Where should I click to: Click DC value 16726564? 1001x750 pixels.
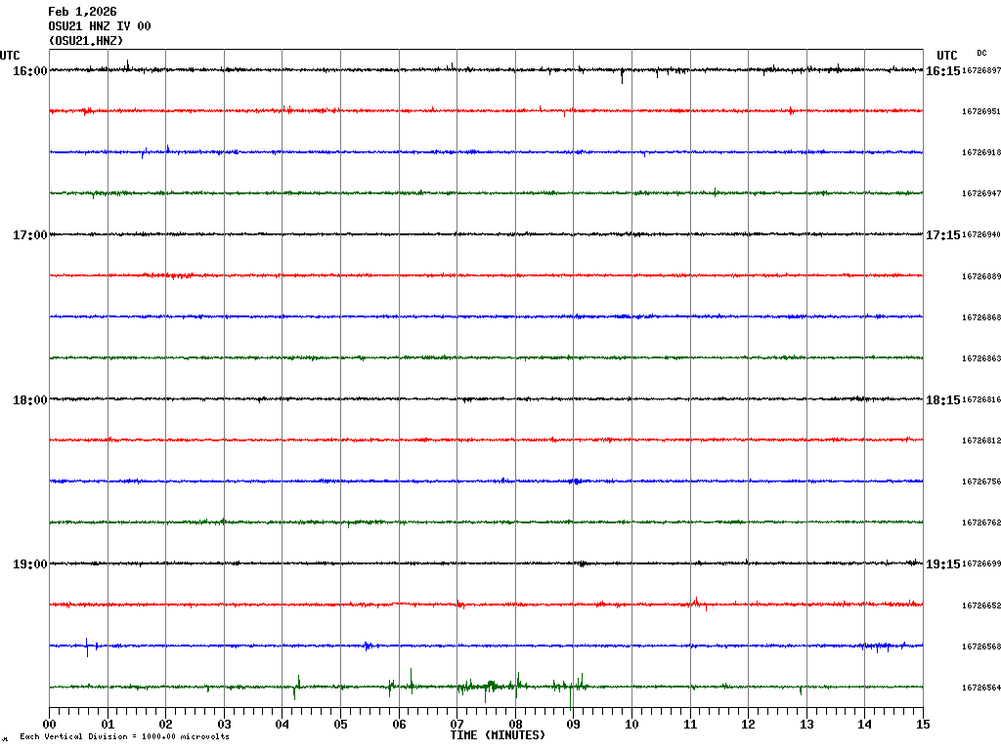point(981,687)
